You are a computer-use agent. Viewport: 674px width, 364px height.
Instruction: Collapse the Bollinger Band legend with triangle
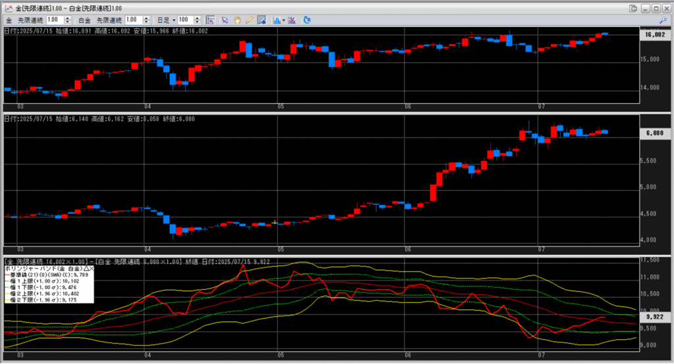(x=86, y=269)
